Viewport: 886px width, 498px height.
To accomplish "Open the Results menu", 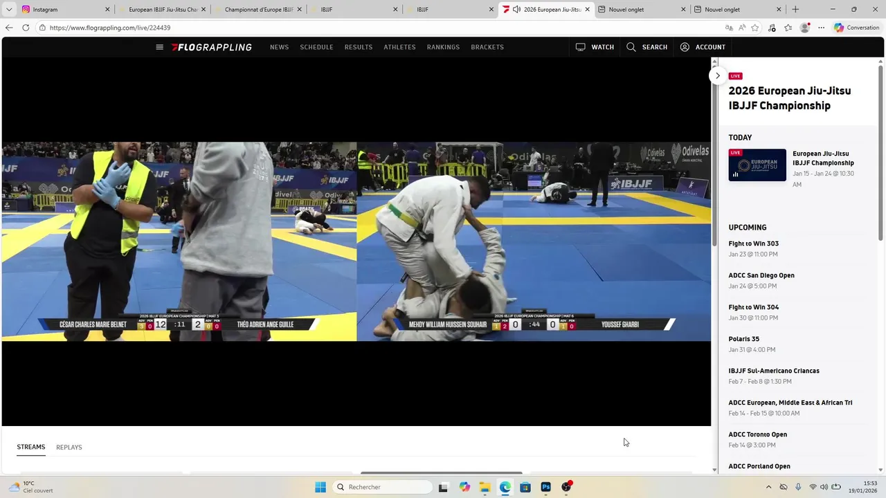I will click(359, 47).
